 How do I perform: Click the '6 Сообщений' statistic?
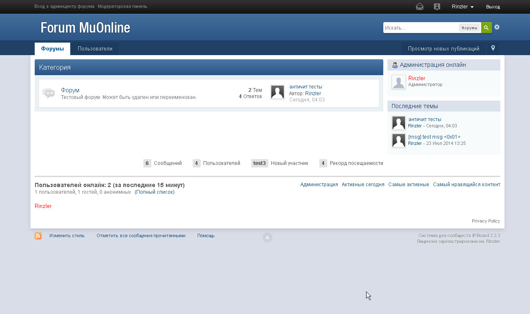[163, 163]
